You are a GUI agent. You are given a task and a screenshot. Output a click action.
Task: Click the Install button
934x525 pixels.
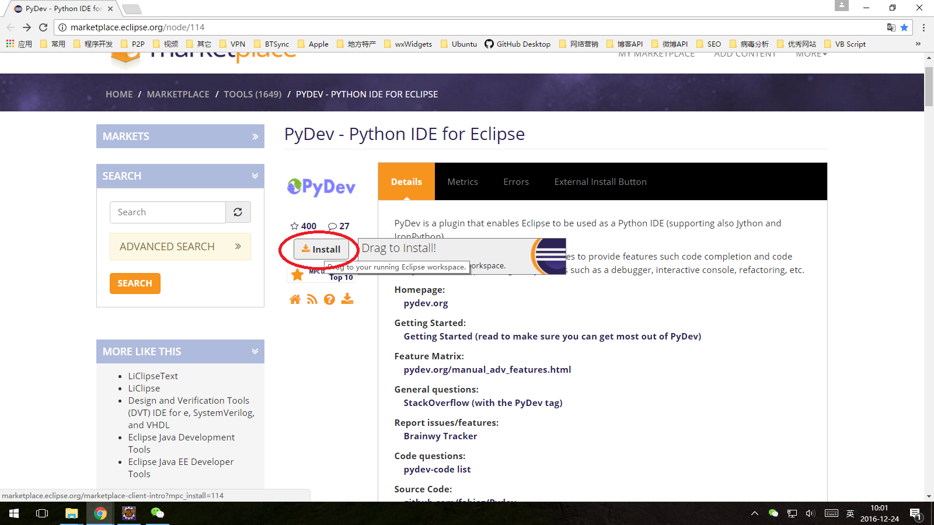[321, 249]
